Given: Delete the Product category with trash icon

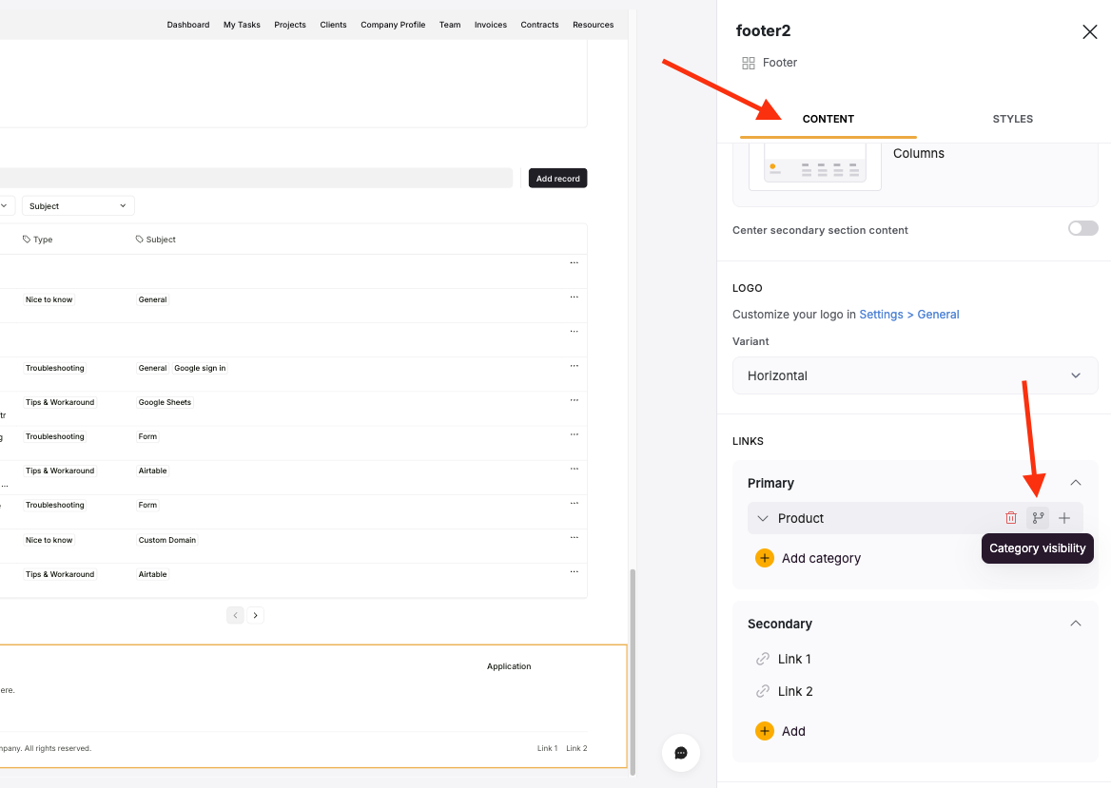Looking at the screenshot, I should [x=1011, y=518].
